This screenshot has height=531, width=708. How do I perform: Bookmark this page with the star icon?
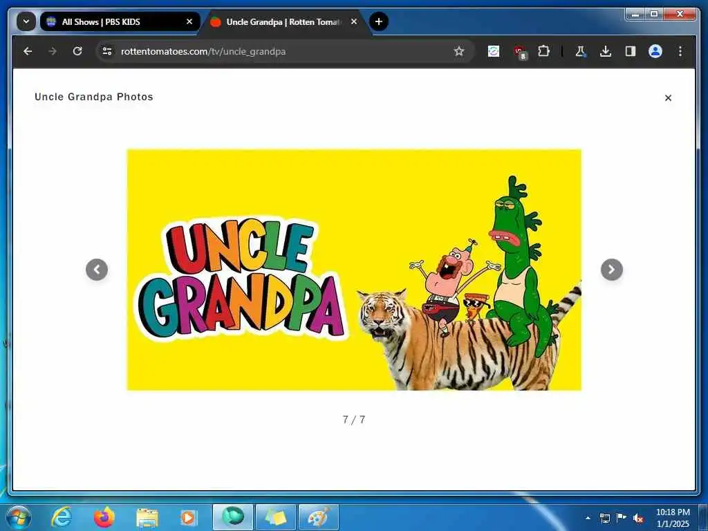pos(459,51)
